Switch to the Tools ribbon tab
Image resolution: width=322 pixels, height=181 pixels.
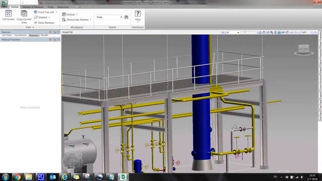click(x=50, y=7)
